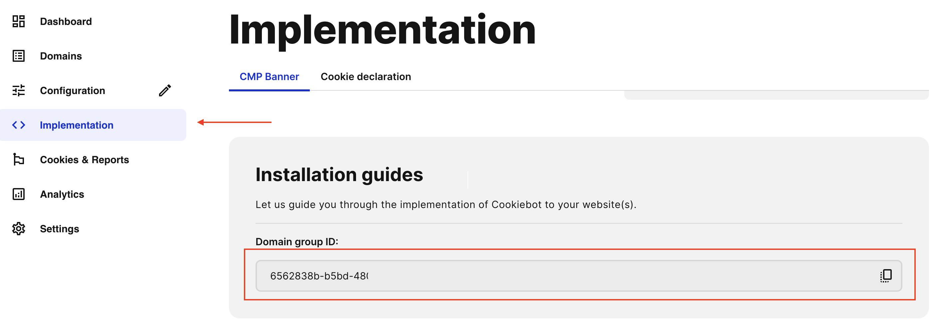This screenshot has width=937, height=319.
Task: Navigate to Domains
Action: point(60,55)
